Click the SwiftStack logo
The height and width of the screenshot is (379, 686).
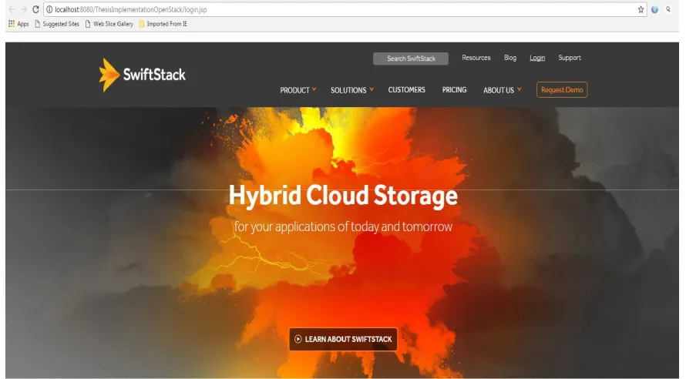tap(142, 75)
